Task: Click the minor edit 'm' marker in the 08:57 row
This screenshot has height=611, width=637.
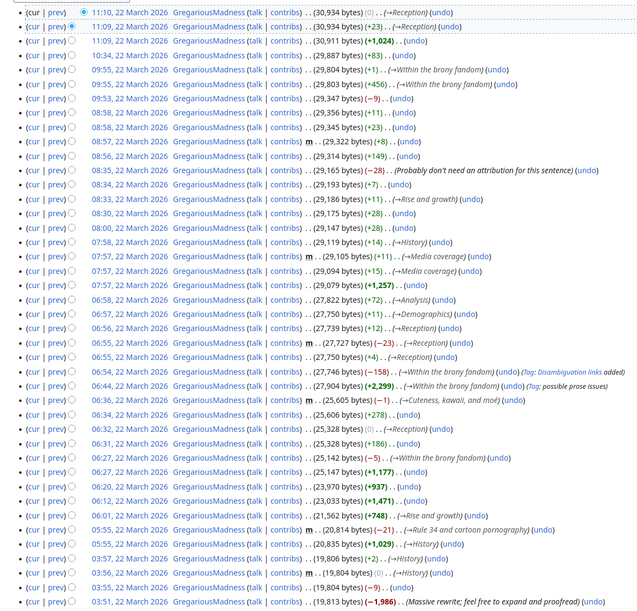Action: click(x=309, y=142)
